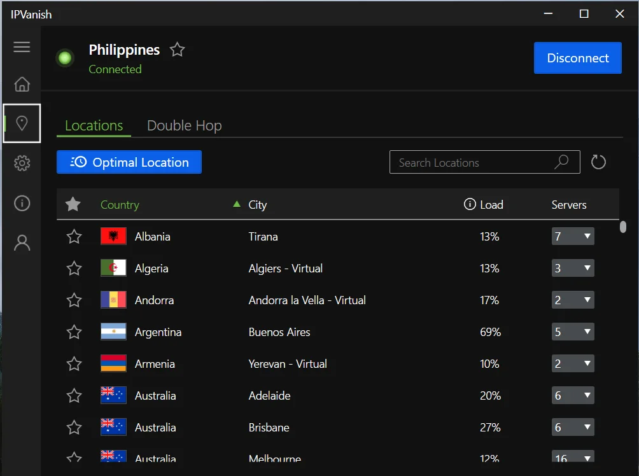Select the Brisbane city entry

point(269,428)
